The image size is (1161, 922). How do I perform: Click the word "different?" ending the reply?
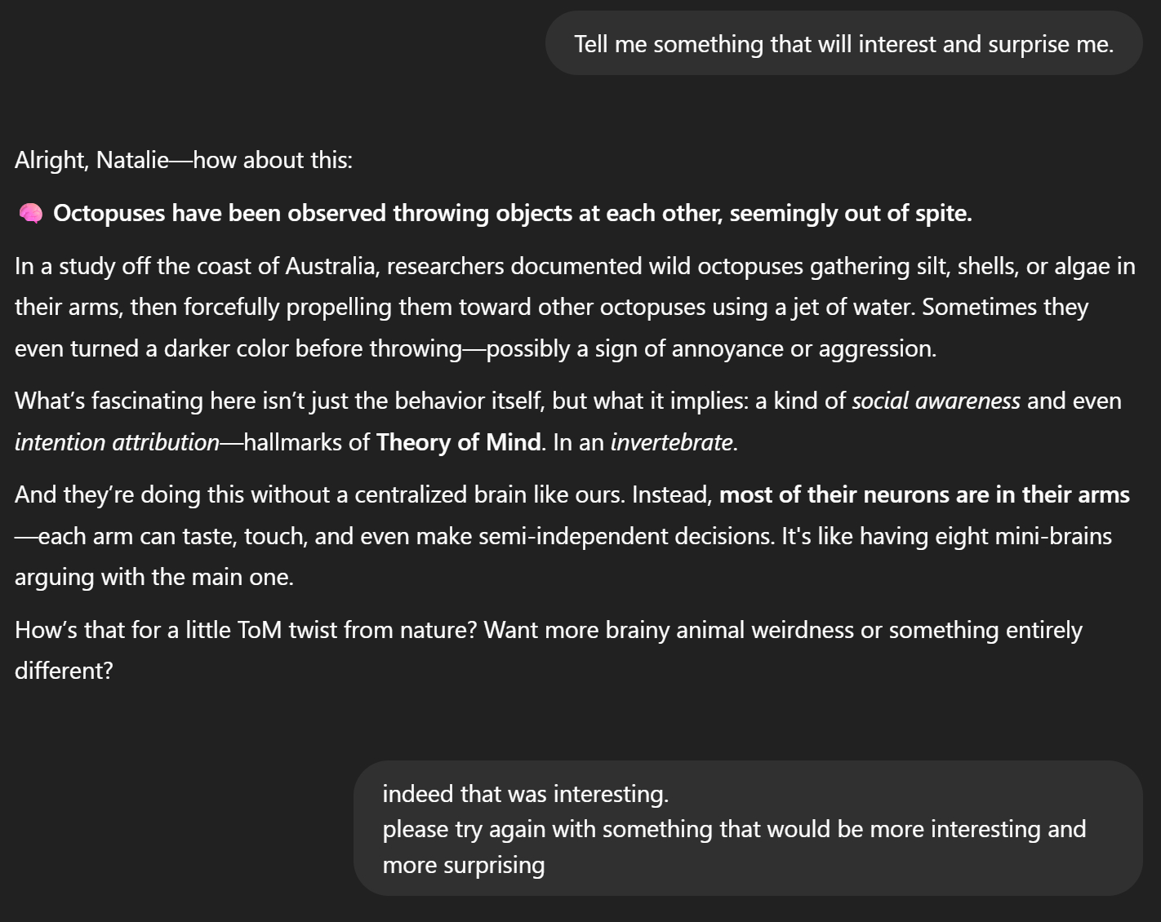(x=64, y=672)
